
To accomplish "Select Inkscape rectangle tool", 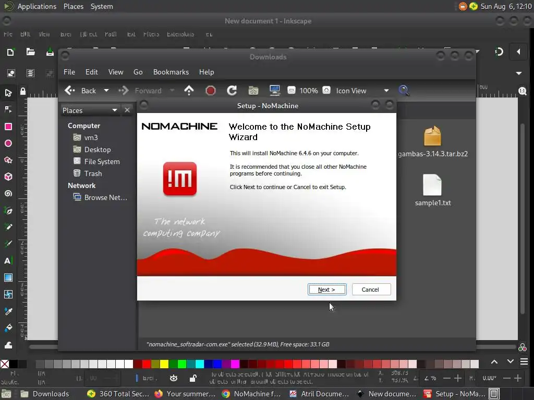I will tap(8, 127).
